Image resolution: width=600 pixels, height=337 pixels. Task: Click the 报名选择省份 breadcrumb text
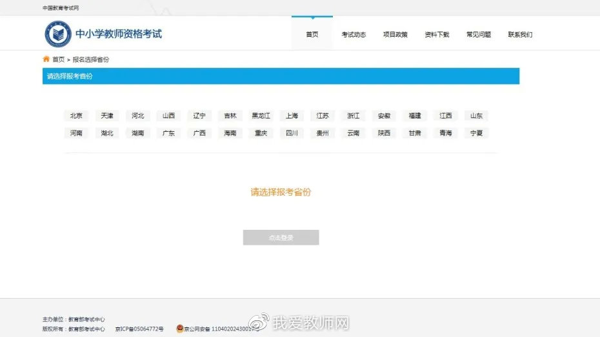91,59
